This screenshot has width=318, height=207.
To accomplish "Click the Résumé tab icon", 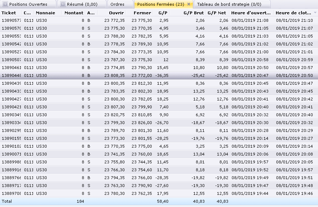I will (63, 4).
